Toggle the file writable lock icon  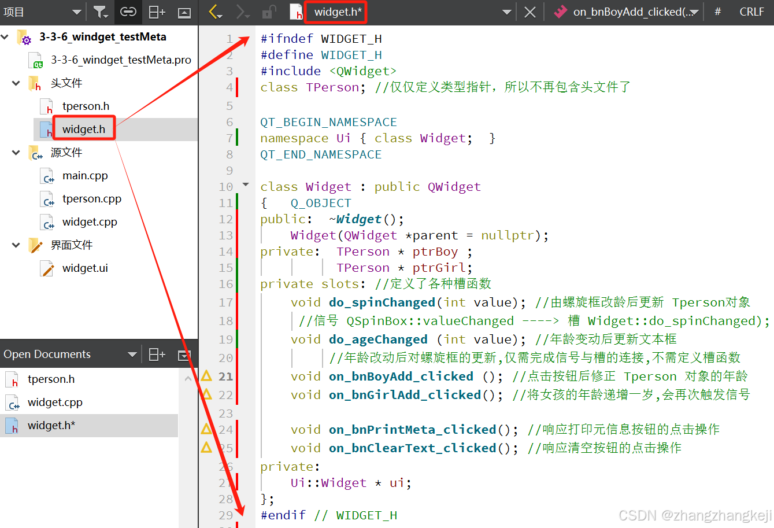[x=269, y=12]
